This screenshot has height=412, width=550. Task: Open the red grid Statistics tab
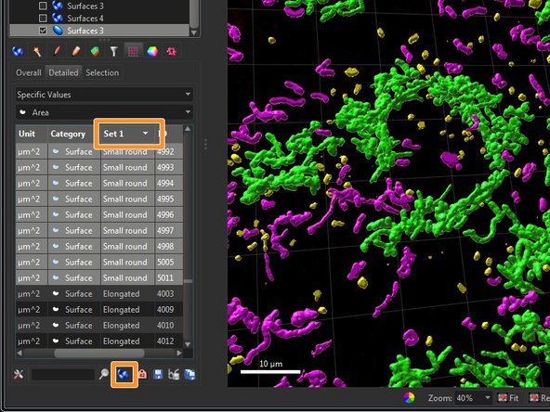(133, 52)
